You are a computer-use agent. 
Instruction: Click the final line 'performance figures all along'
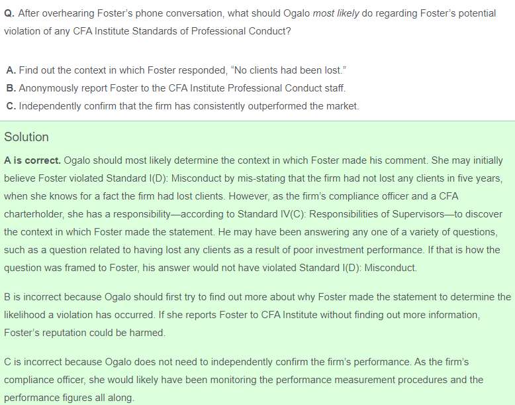tap(70, 398)
